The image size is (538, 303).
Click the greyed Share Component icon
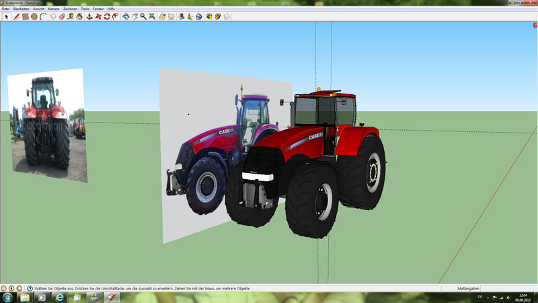point(227,16)
